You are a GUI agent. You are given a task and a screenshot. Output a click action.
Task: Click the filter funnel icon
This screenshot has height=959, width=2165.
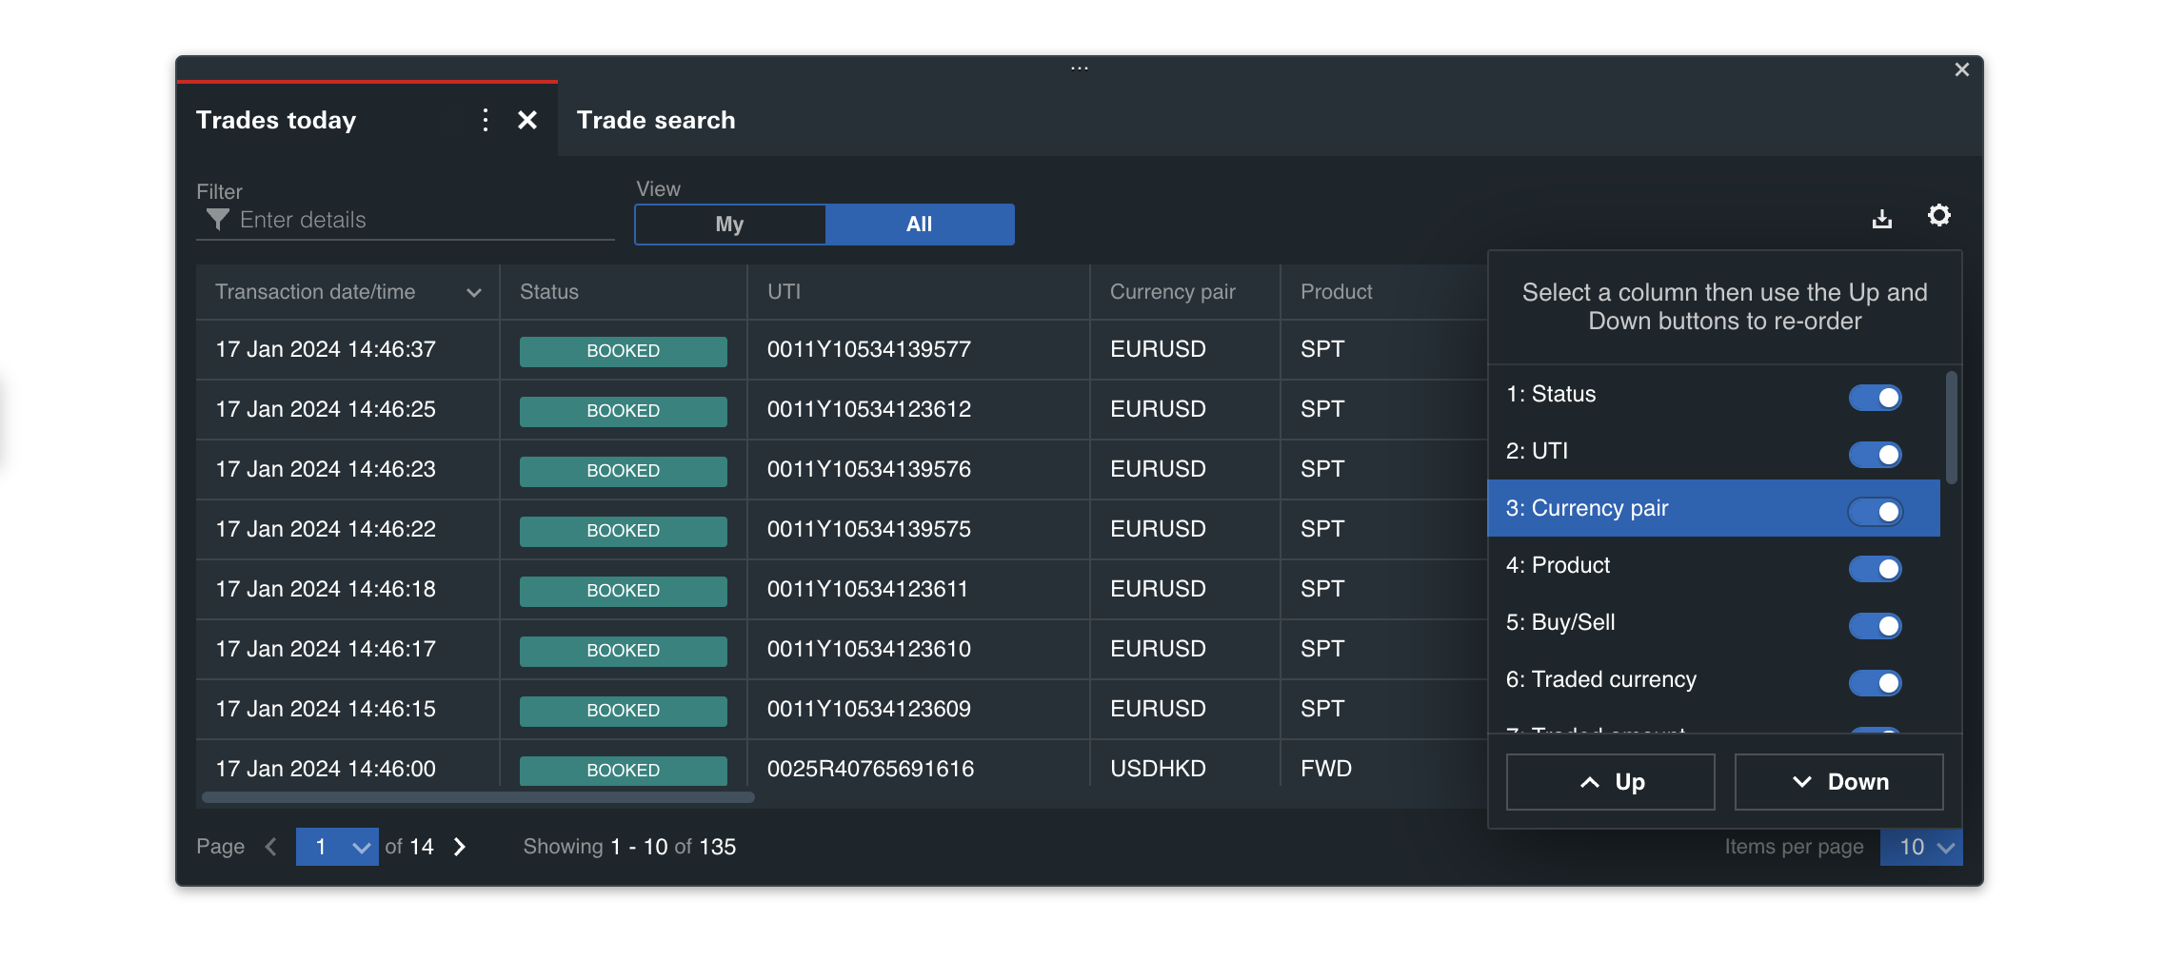pos(218,220)
